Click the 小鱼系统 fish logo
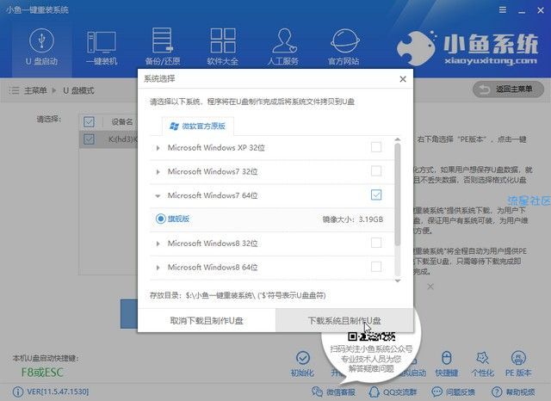Viewport: 551px width, 401px height. (417, 48)
